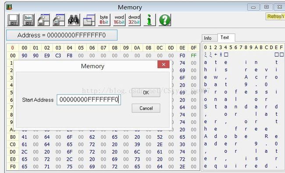Confirm the start address with OK
This screenshot has height=173, width=285.
146,93
